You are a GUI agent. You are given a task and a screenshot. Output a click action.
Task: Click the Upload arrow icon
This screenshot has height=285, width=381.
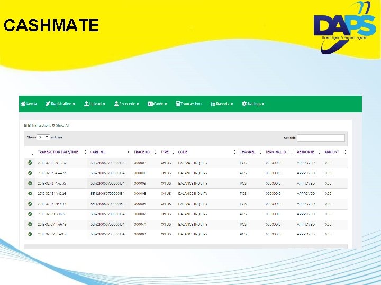86,104
